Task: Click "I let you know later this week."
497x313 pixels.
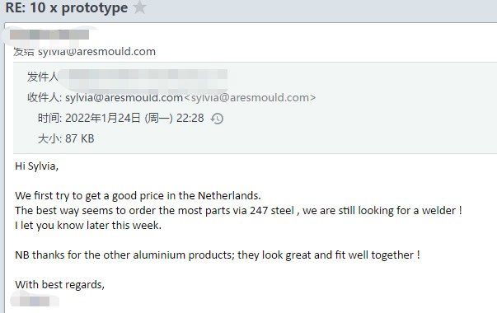Action: pyautogui.click(x=88, y=225)
